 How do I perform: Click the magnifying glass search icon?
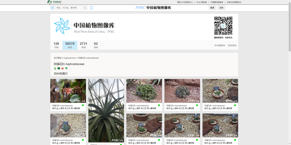pos(85,8)
